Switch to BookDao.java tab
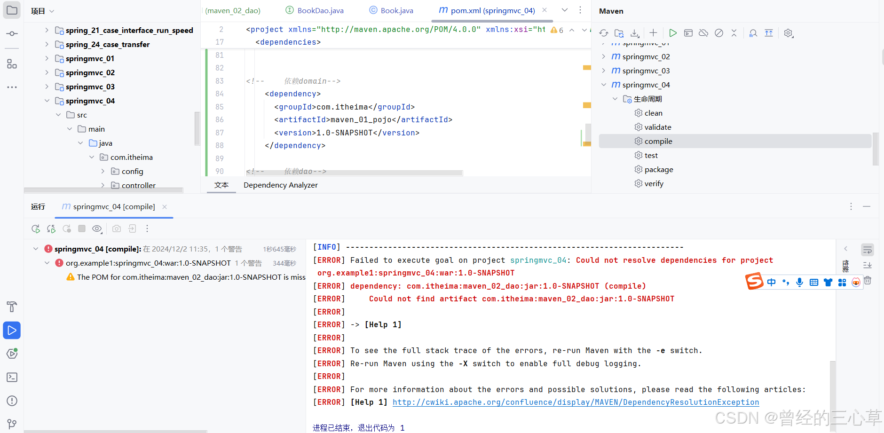 pyautogui.click(x=315, y=10)
